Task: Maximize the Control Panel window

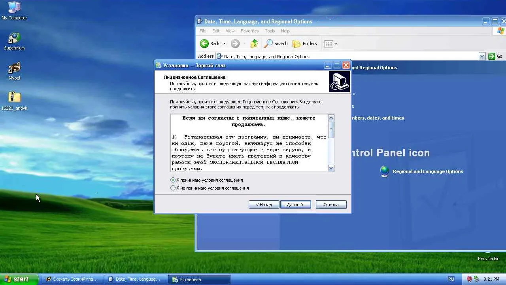Action: [495, 21]
